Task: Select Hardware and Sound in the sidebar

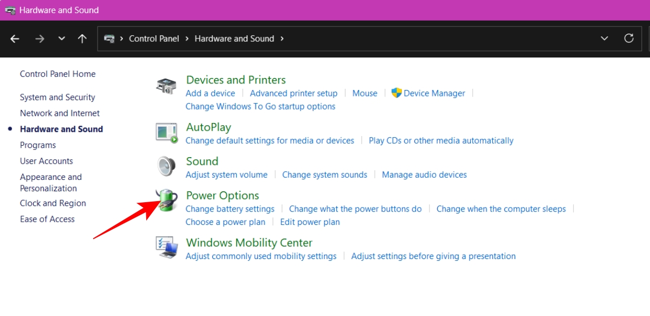Action: click(x=61, y=129)
